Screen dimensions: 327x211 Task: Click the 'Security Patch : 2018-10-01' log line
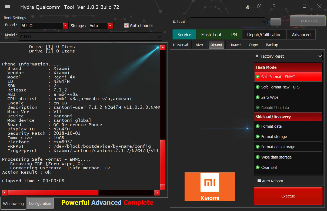44,133
